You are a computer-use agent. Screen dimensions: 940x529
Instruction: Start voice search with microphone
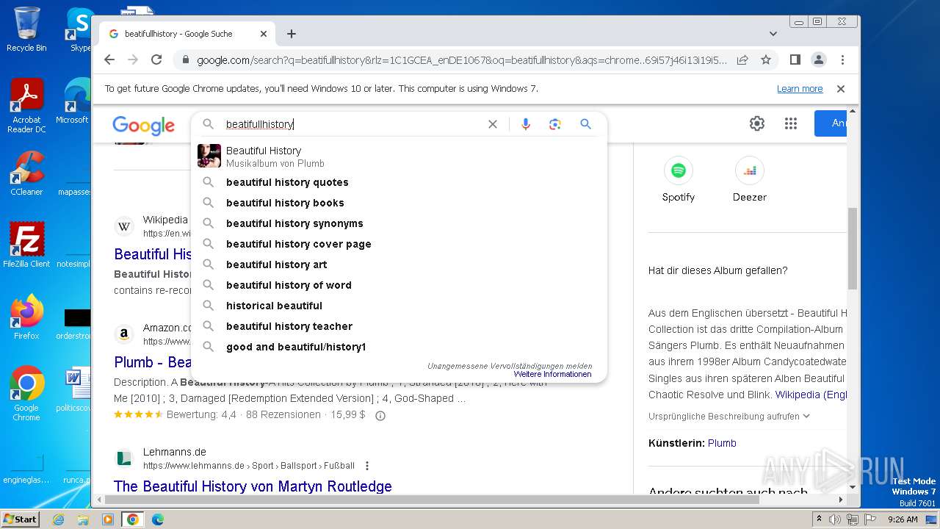526,124
